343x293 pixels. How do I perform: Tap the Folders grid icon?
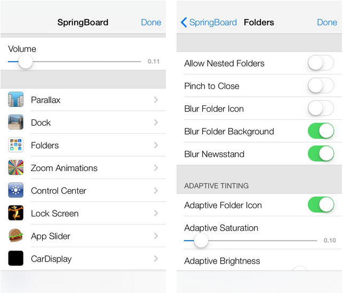coord(16,145)
